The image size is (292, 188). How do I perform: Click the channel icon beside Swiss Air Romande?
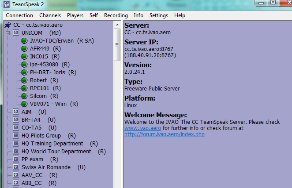click(16, 167)
